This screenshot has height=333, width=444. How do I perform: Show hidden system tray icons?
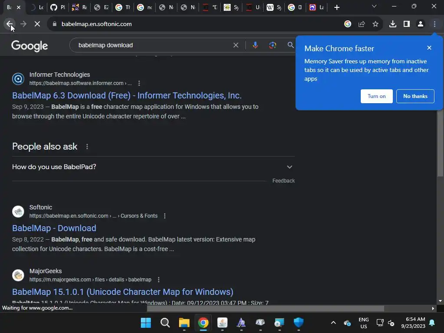[333, 323]
